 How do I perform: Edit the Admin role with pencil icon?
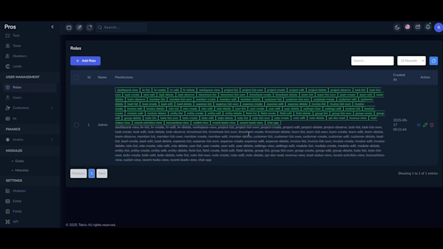pyautogui.click(x=425, y=125)
